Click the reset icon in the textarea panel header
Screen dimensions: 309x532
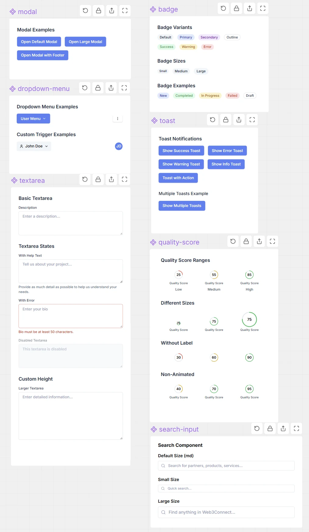coord(85,179)
